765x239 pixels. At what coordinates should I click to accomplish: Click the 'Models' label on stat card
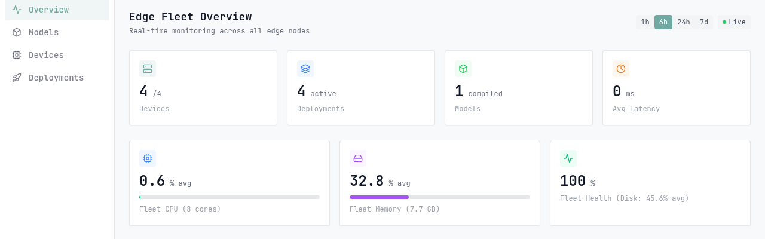pyautogui.click(x=467, y=109)
